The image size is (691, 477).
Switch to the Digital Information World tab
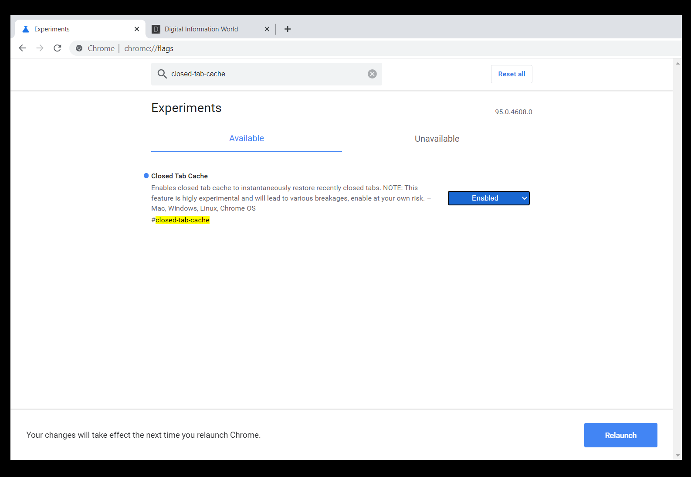211,29
